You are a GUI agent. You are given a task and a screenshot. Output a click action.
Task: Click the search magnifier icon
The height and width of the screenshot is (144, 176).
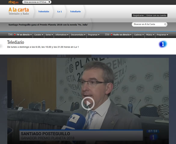tap(165, 24)
